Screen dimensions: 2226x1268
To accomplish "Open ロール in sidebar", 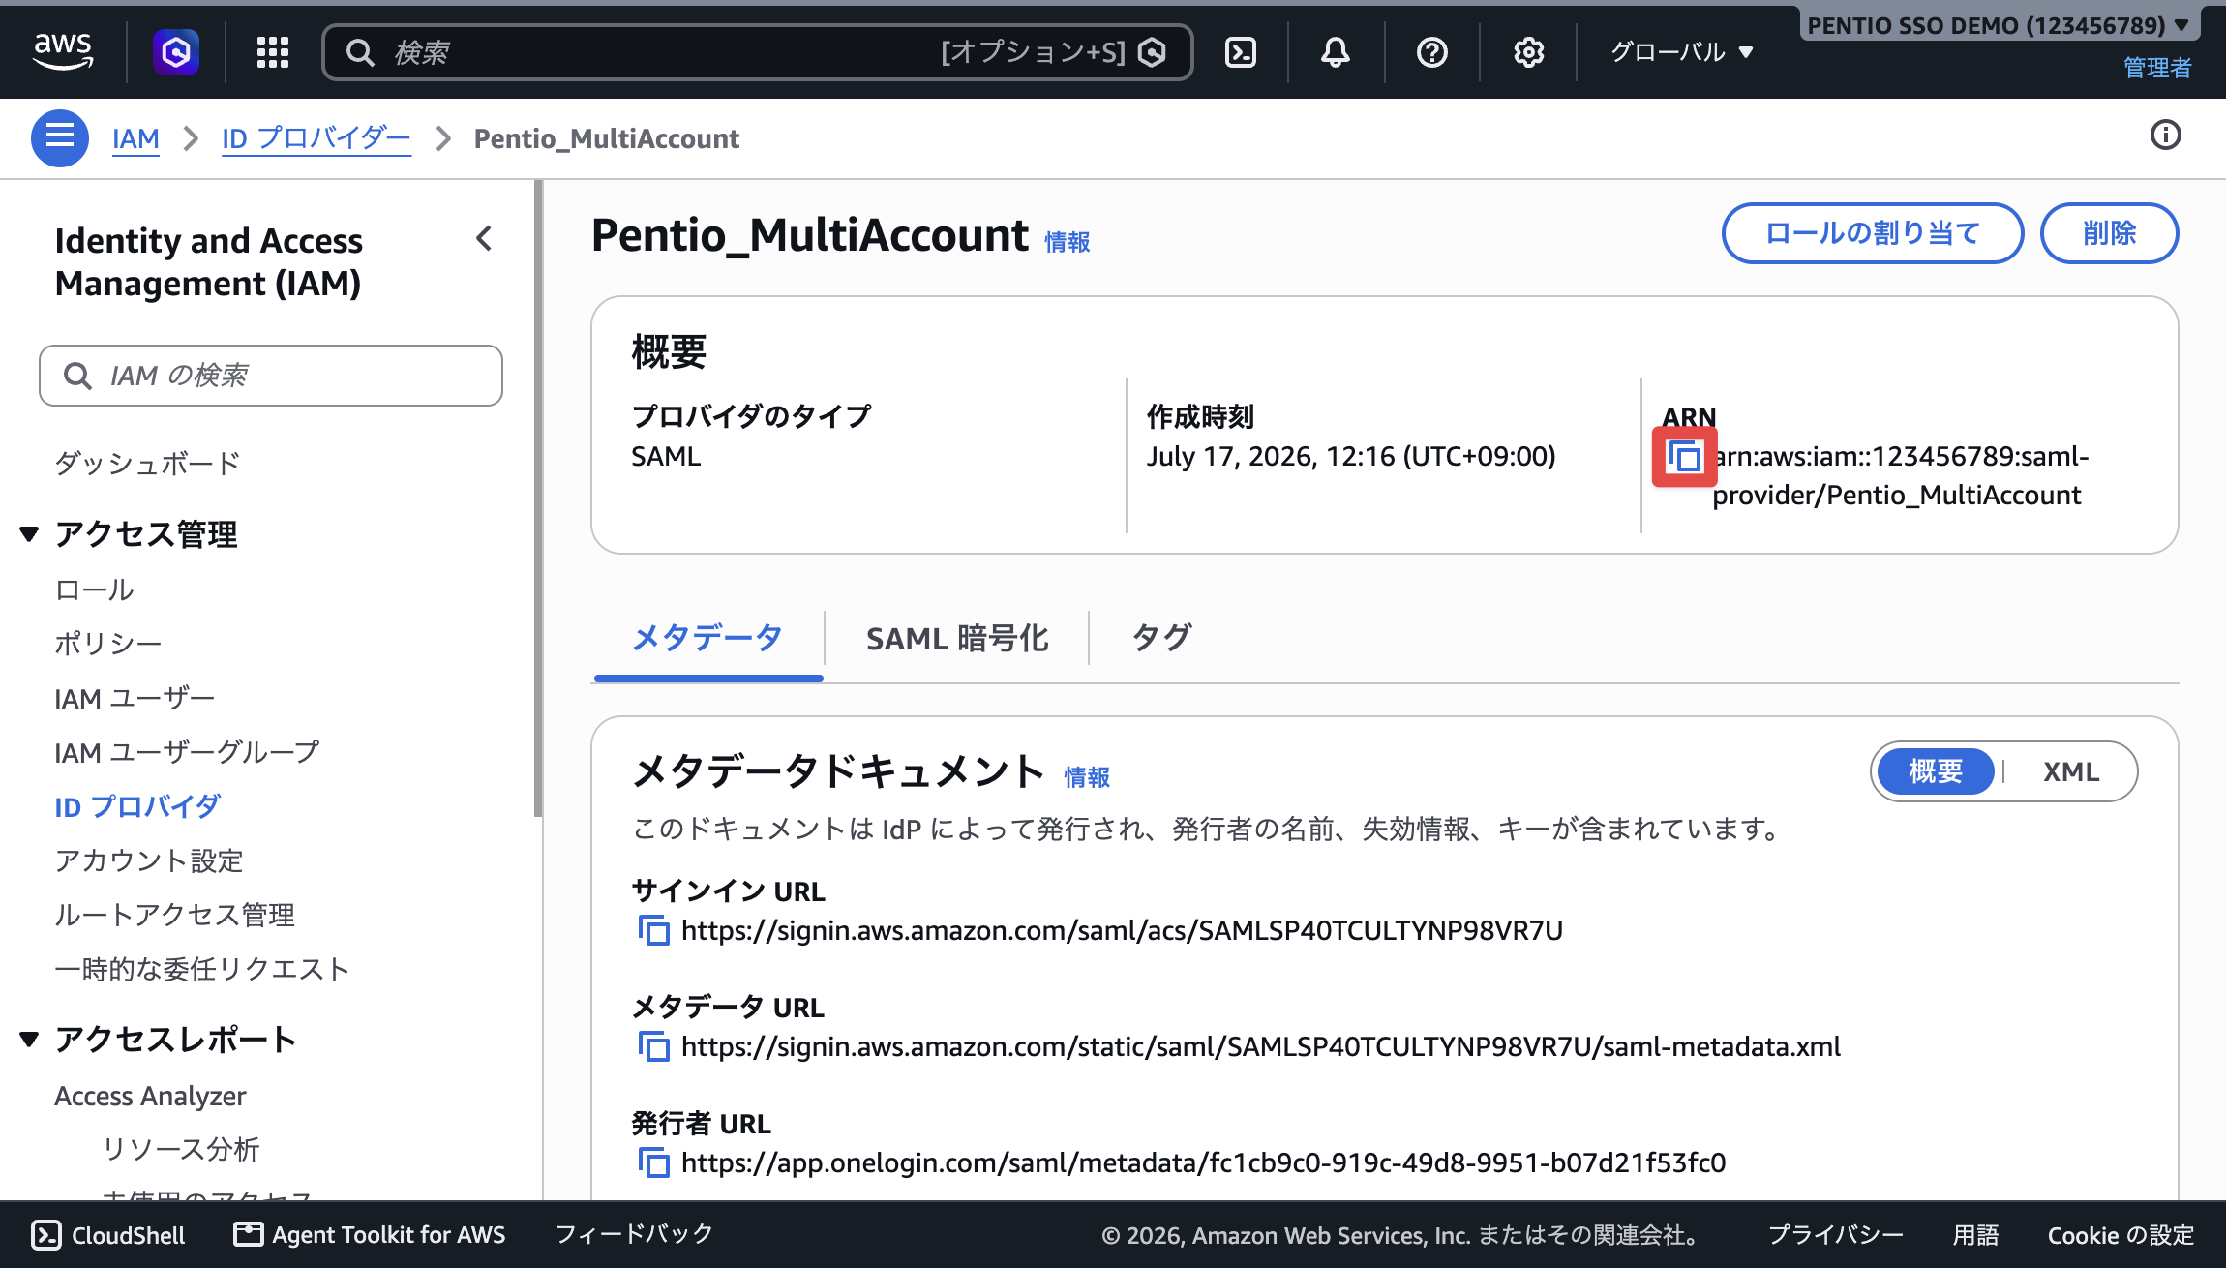I will tap(94, 589).
